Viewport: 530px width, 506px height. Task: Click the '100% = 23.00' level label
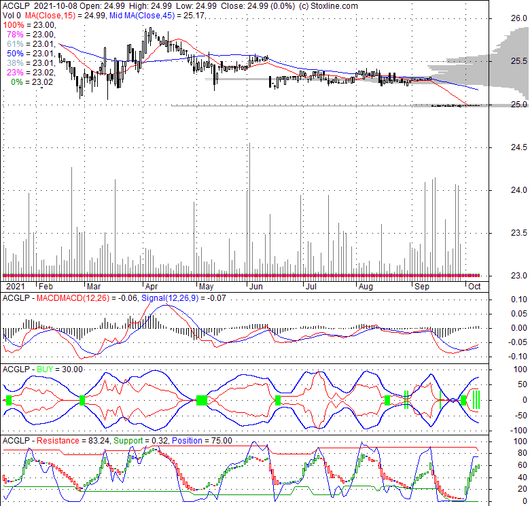[x=29, y=25]
